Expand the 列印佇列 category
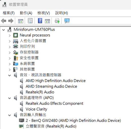The height and width of the screenshot is (129, 131). pyautogui.click(x=10, y=47)
